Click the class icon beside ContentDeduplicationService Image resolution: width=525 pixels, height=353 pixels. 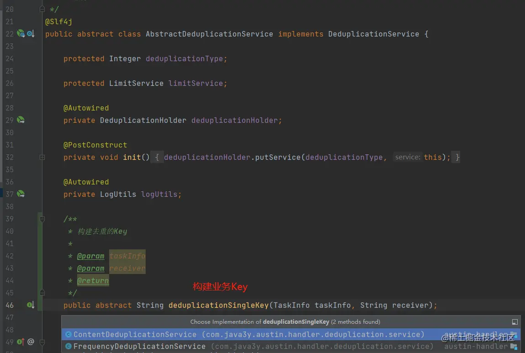point(68,334)
